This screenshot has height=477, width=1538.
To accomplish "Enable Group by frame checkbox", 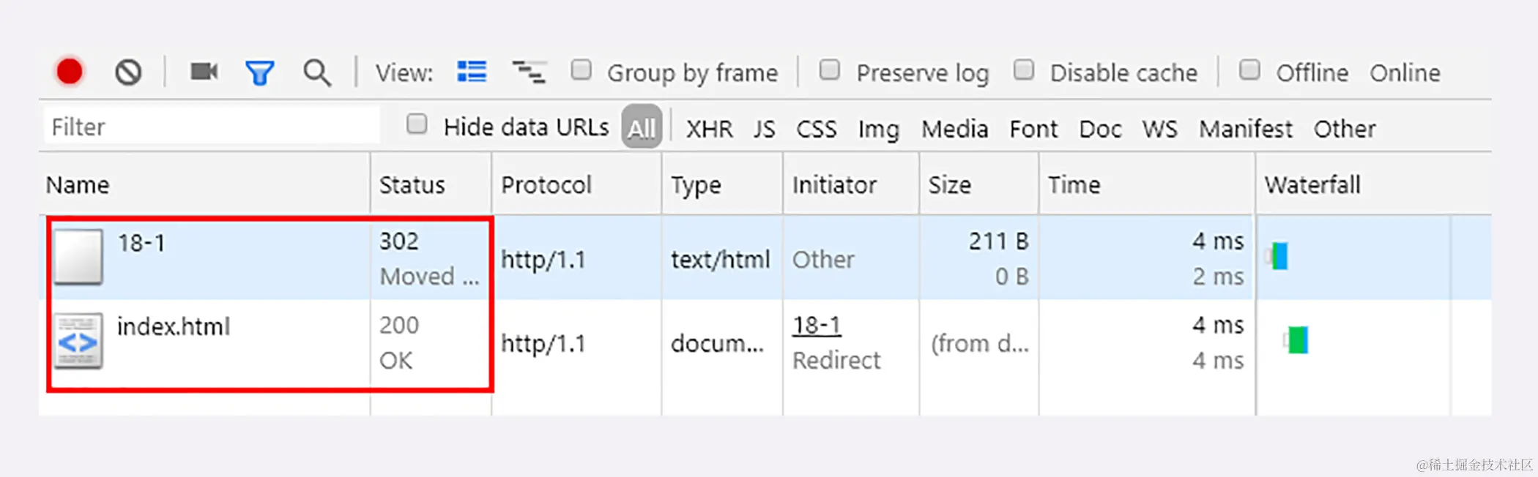I will [582, 70].
